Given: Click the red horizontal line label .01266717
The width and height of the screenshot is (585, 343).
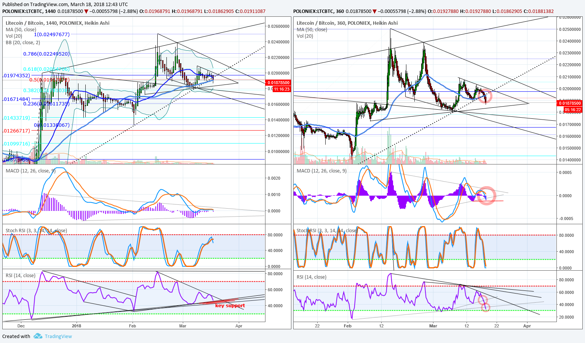Looking at the screenshot, I should pyautogui.click(x=16, y=131).
